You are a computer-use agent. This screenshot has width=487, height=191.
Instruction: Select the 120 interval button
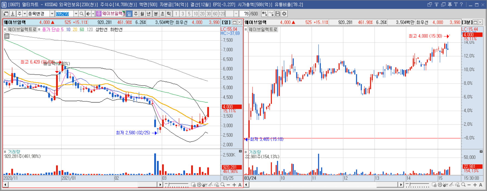[222, 14]
